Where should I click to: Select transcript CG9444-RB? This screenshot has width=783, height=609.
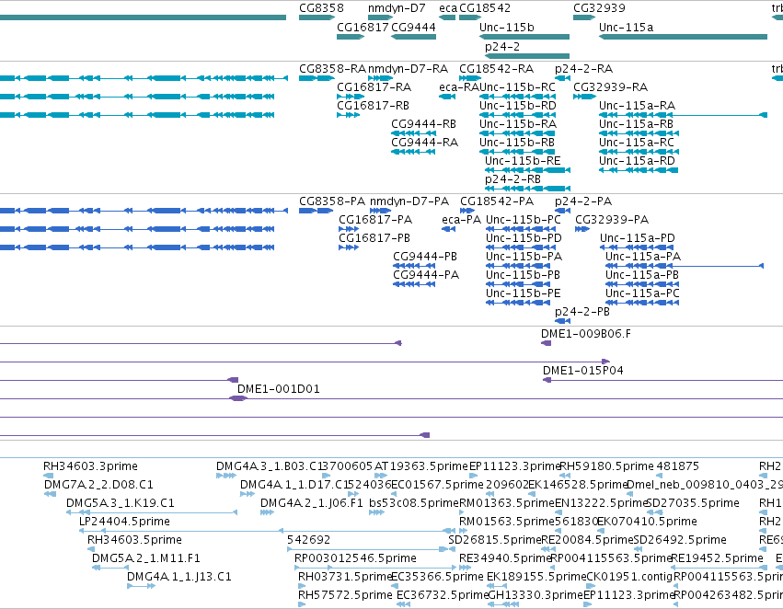click(413, 133)
